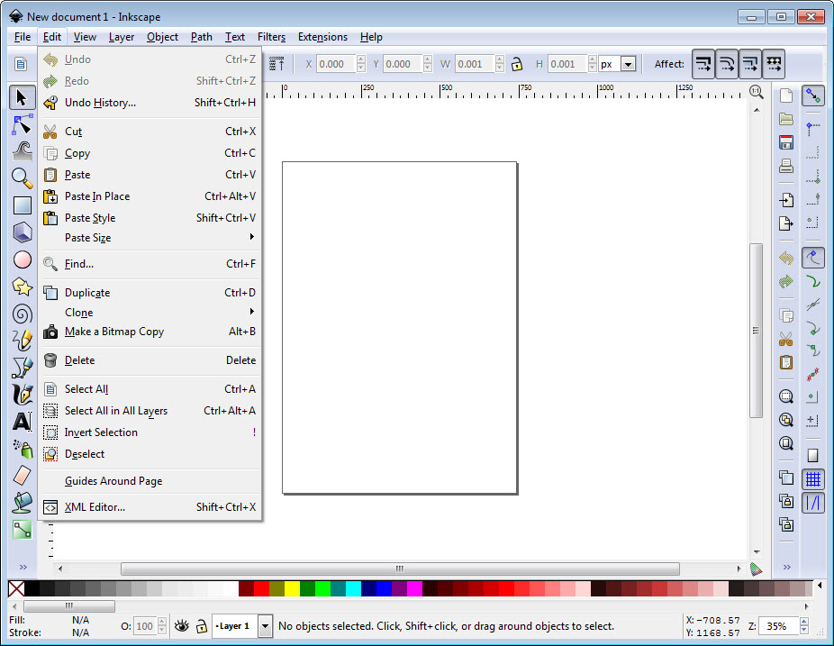The width and height of the screenshot is (834, 646).
Task: Choose Select All in All Layers
Action: 149,411
